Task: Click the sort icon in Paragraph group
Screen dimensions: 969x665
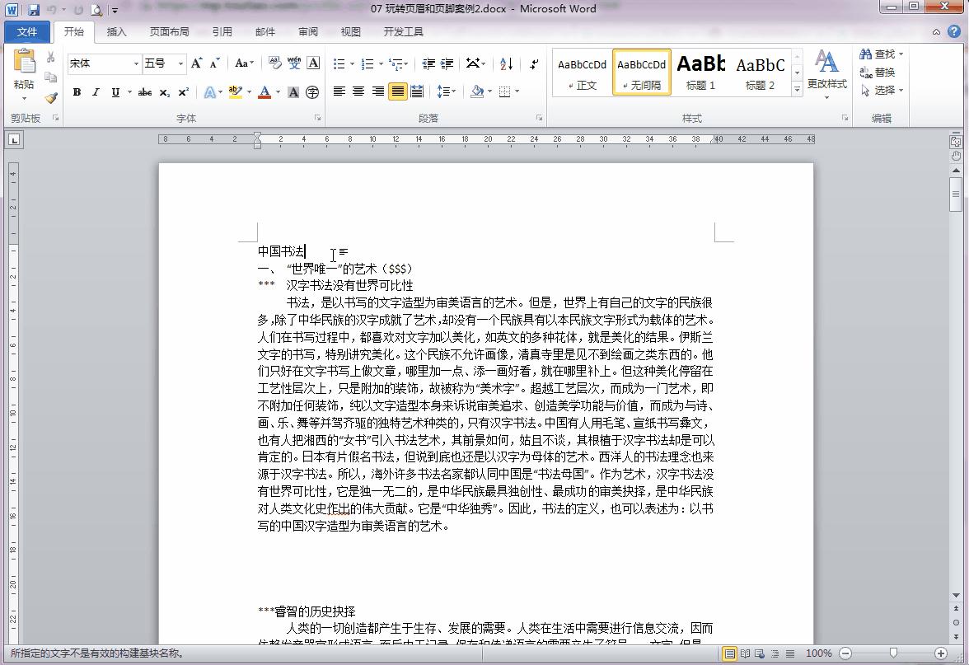Action: 505,63
